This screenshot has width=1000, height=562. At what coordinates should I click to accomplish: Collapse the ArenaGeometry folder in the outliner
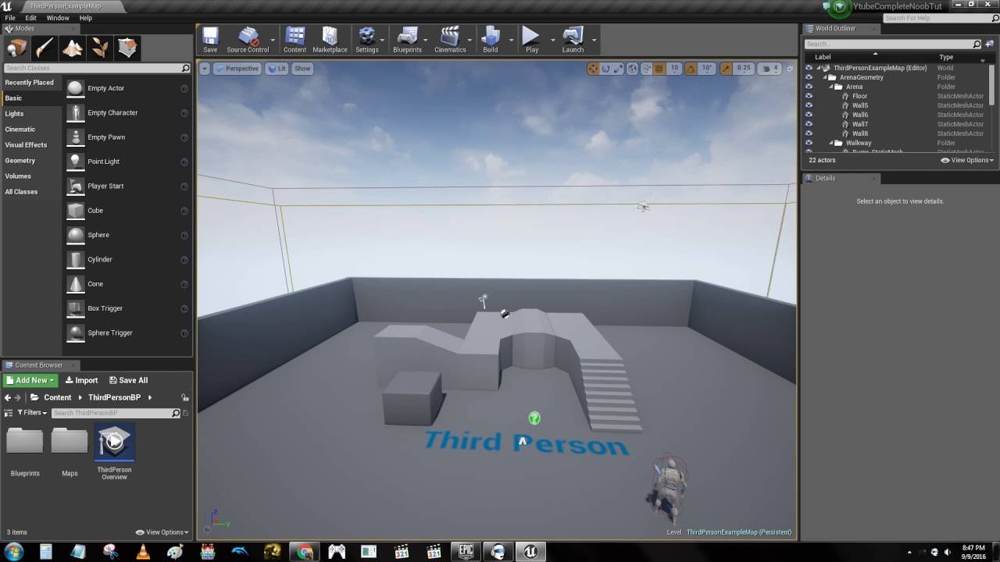coord(824,77)
